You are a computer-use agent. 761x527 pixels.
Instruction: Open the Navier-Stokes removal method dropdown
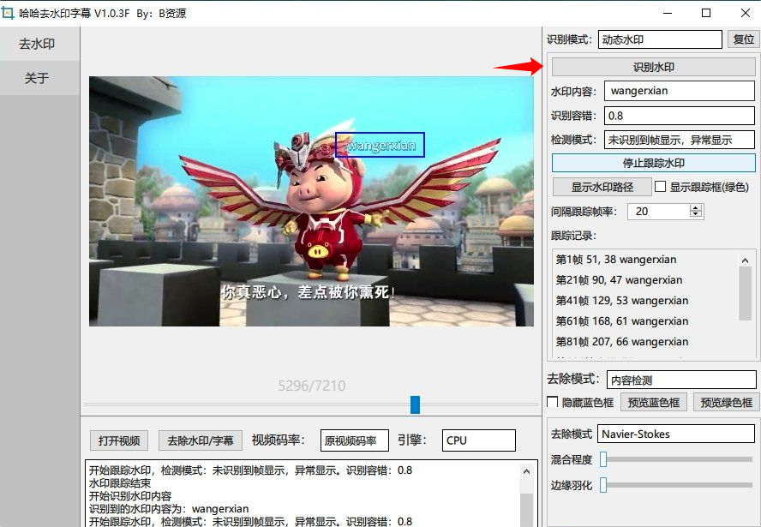click(x=676, y=434)
